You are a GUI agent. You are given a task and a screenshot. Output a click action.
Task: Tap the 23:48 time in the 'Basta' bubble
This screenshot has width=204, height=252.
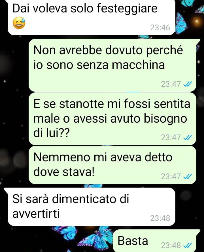click(x=171, y=246)
